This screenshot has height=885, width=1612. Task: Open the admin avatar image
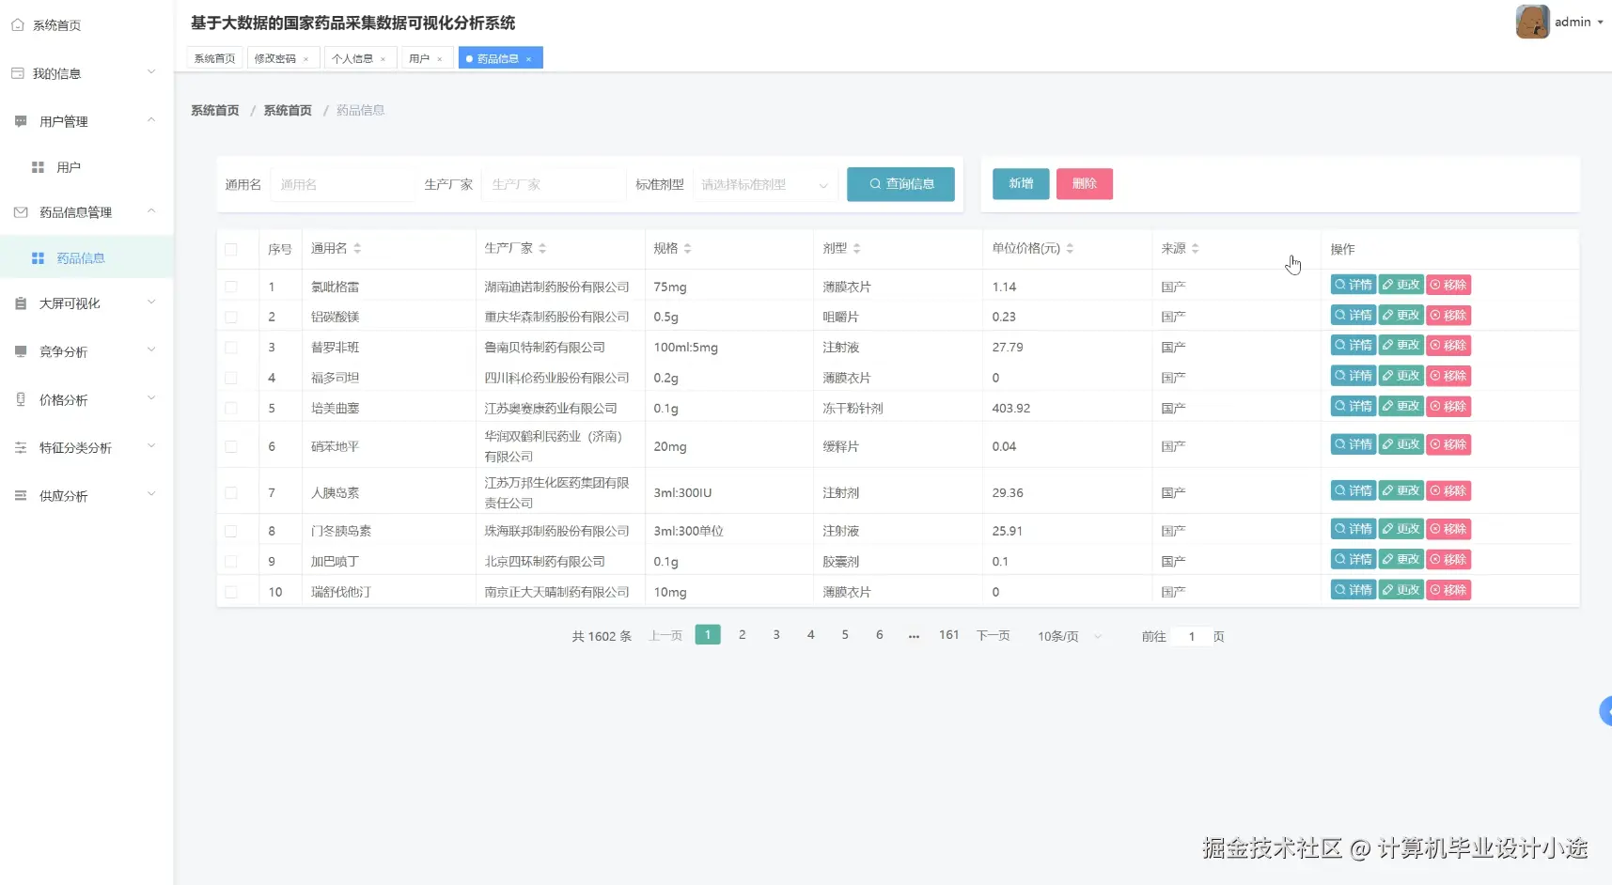click(x=1532, y=21)
